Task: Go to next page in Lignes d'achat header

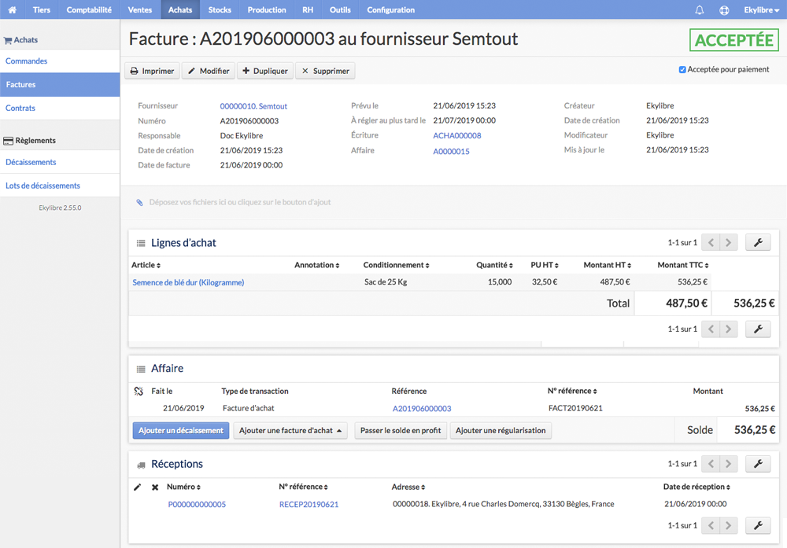Action: click(728, 243)
